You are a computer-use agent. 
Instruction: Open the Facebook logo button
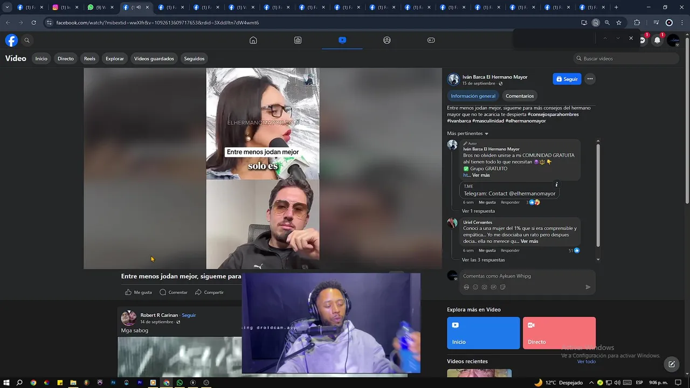click(x=11, y=40)
